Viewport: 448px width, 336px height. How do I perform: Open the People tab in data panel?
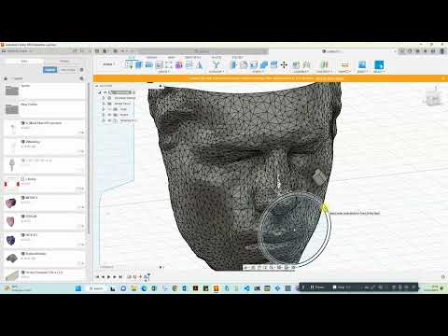click(64, 61)
